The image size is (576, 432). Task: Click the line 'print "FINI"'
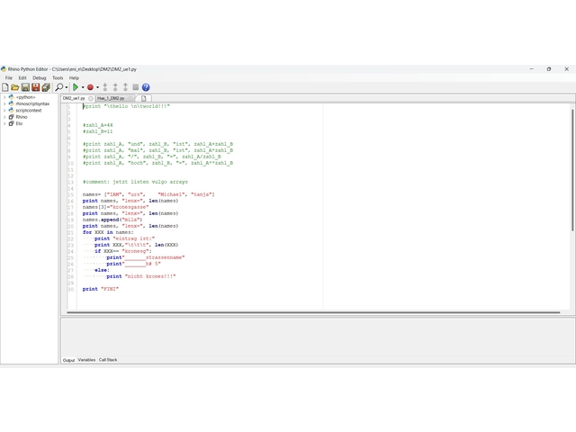(x=101, y=289)
